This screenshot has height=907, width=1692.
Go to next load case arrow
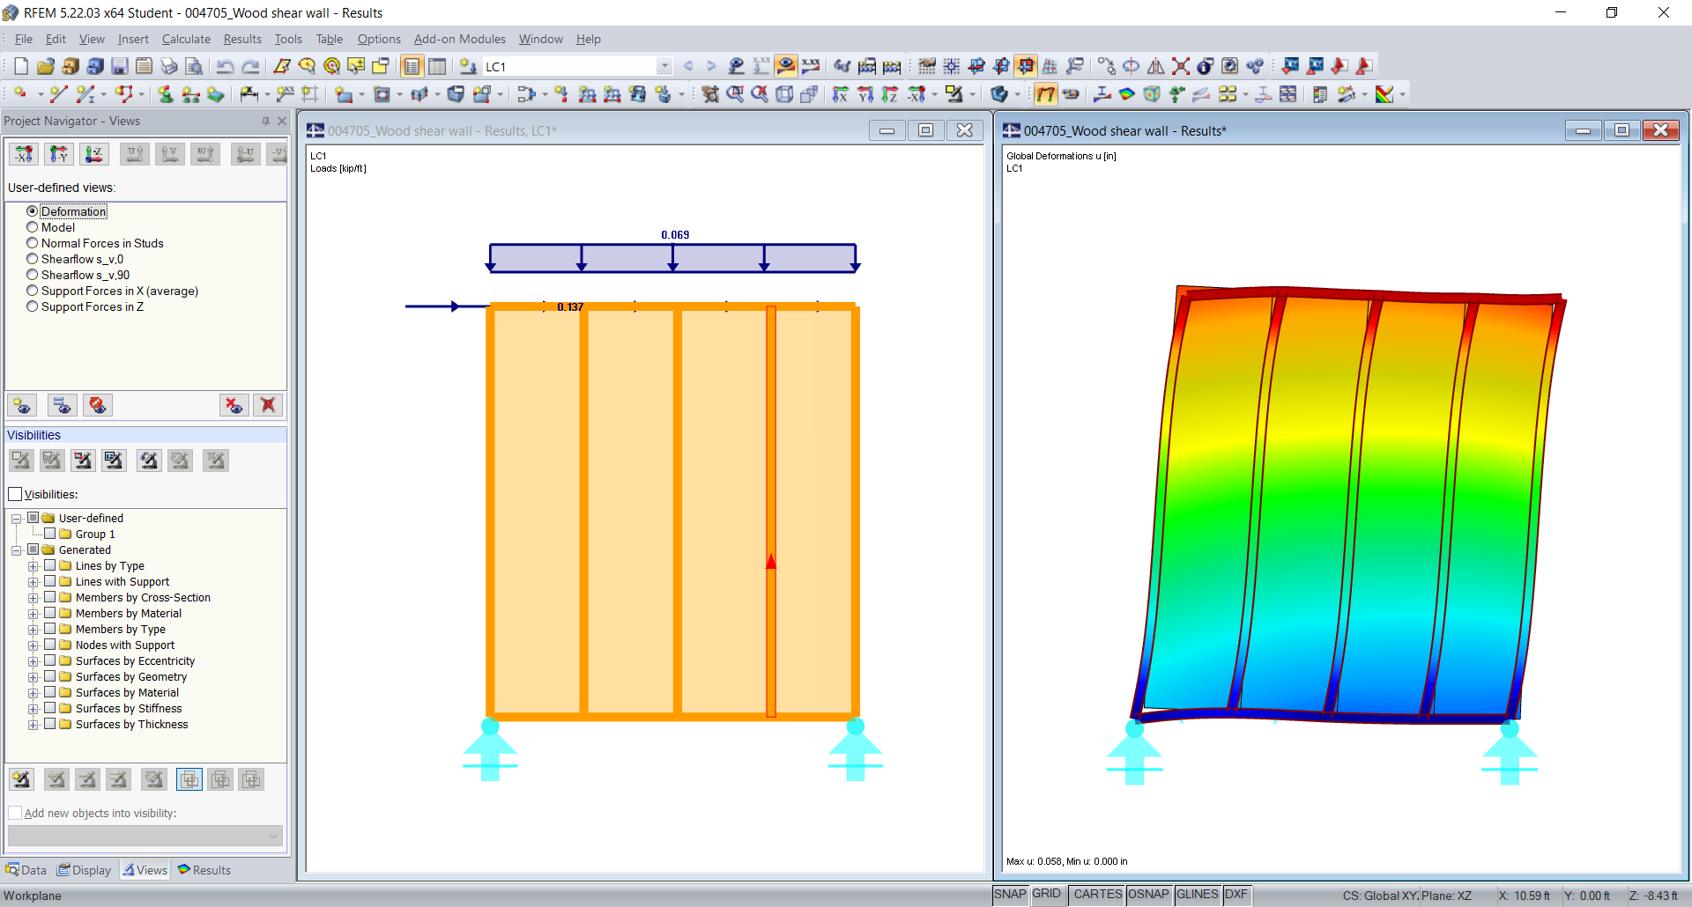pyautogui.click(x=711, y=66)
